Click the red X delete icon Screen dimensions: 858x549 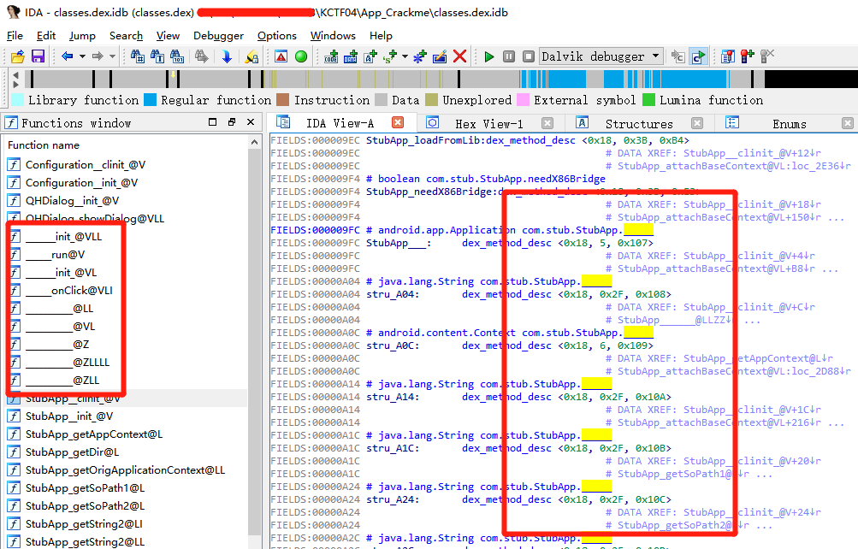(459, 56)
